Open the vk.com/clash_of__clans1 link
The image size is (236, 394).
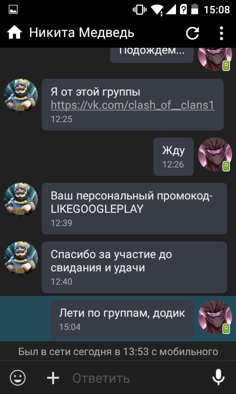pos(133,105)
